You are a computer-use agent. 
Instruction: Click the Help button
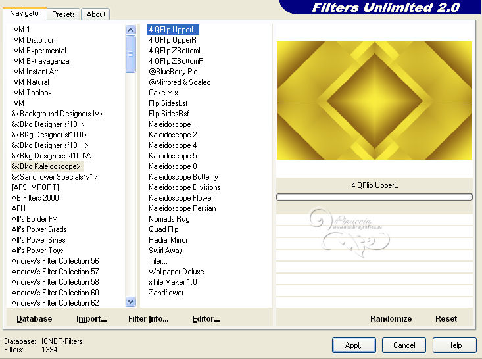(x=454, y=345)
